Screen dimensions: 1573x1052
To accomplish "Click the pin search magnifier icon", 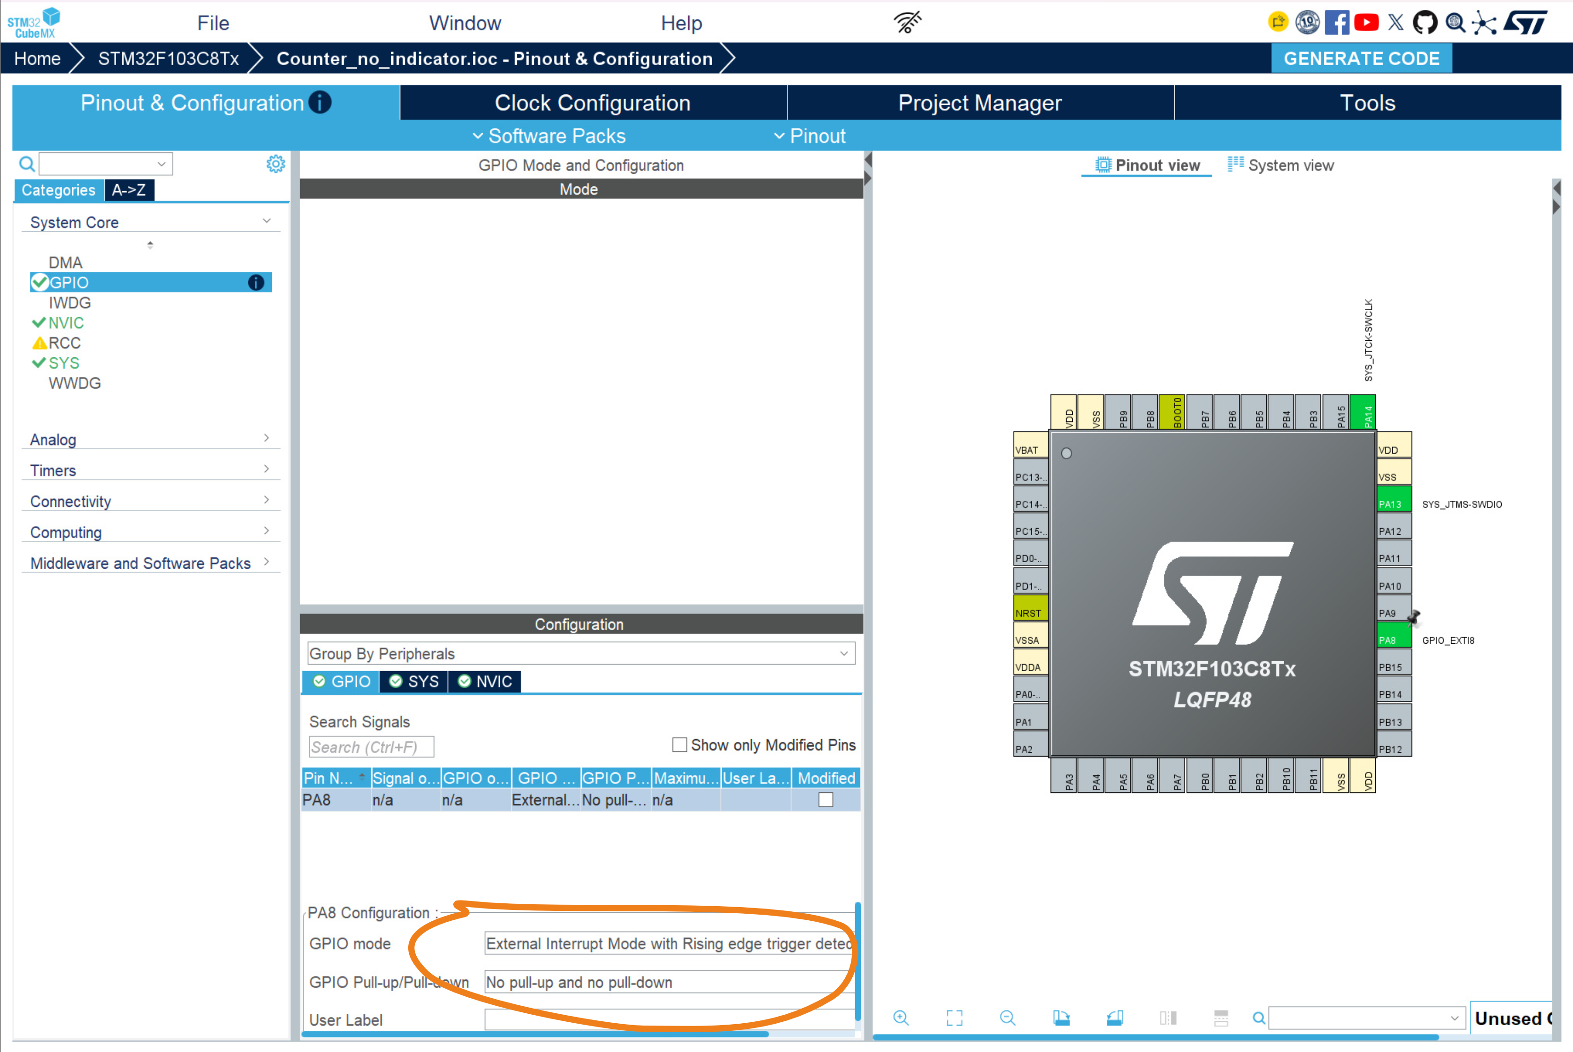I will tap(1259, 1018).
